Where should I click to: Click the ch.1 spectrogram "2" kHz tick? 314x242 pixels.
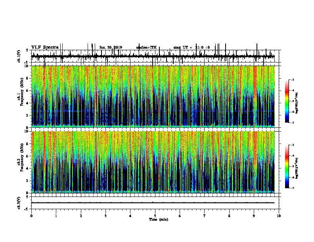[x=28, y=115]
